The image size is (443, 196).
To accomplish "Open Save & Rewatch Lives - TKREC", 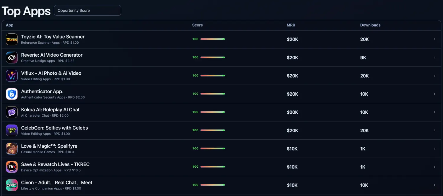I will pyautogui.click(x=55, y=164).
